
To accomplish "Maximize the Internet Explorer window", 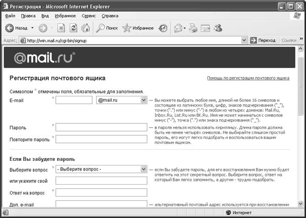I will click(x=291, y=7).
